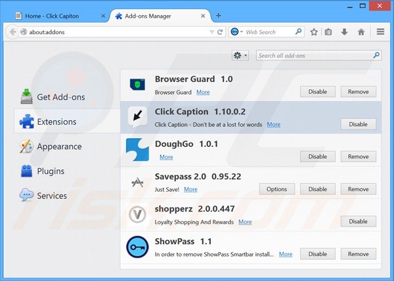
Task: Open Savepass 2.0 Options
Action: 277,189
